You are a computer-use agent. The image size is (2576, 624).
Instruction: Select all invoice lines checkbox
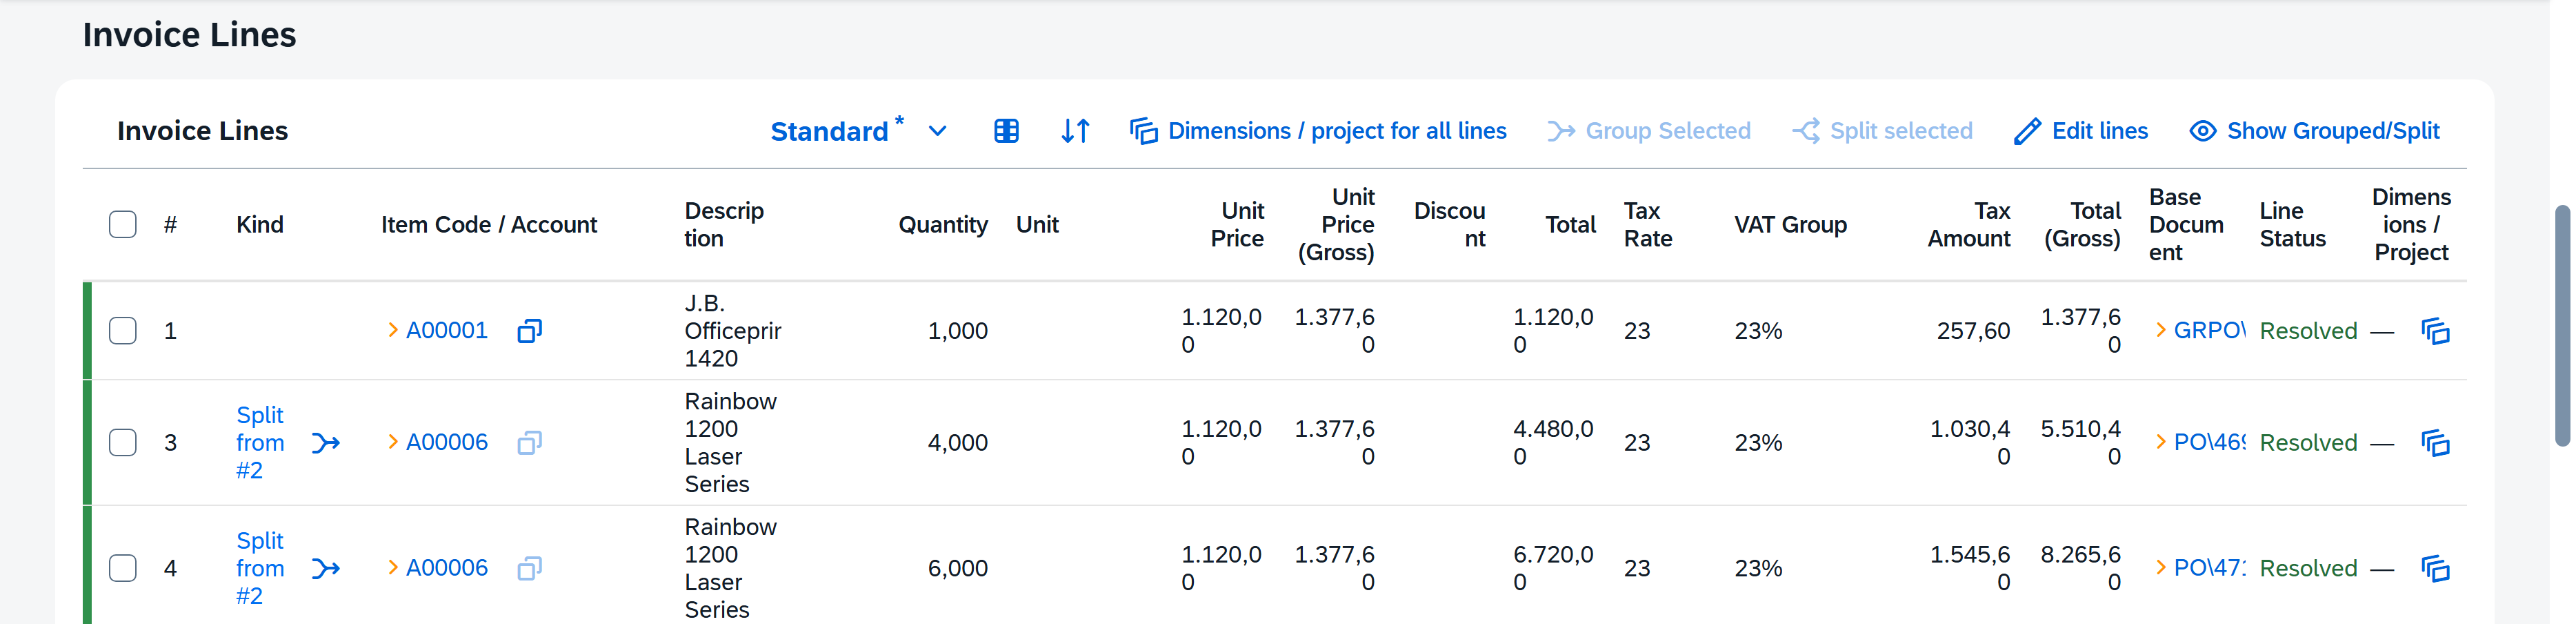[x=123, y=224]
